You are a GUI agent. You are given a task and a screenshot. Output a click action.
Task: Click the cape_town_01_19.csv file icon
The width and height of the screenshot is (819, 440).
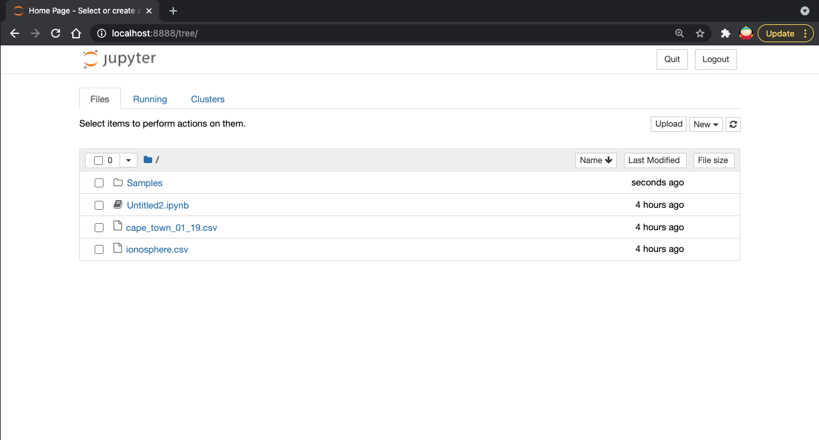(117, 226)
